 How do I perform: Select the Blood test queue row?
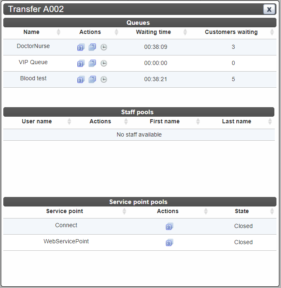[x=140, y=79]
